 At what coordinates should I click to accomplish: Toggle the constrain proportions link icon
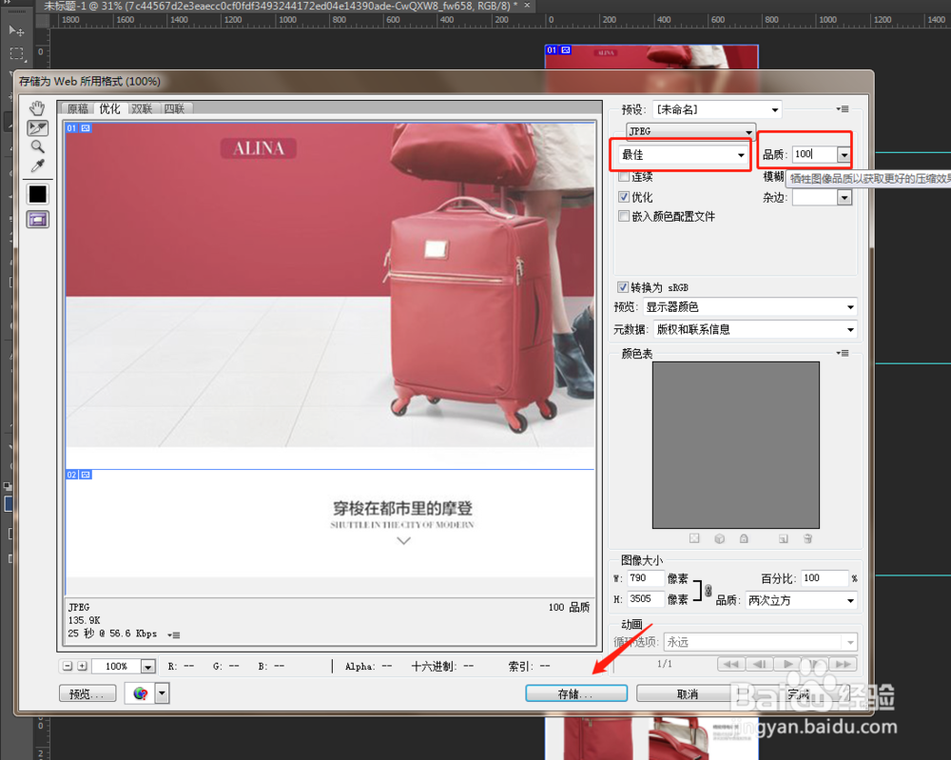click(708, 591)
